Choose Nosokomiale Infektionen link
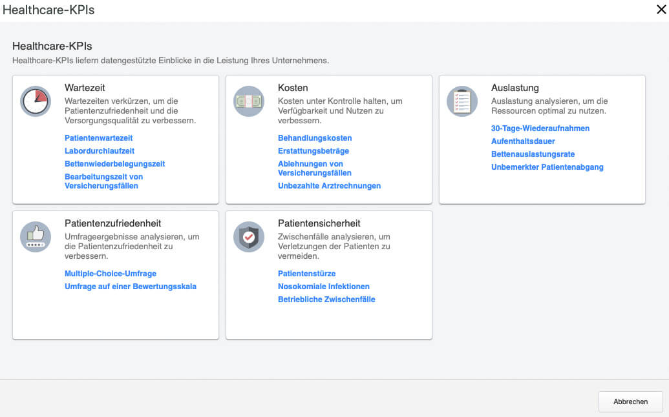The image size is (669, 417). click(324, 286)
